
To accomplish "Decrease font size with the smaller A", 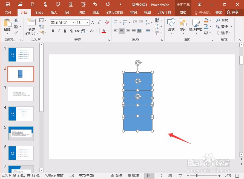I will coord(99,23).
